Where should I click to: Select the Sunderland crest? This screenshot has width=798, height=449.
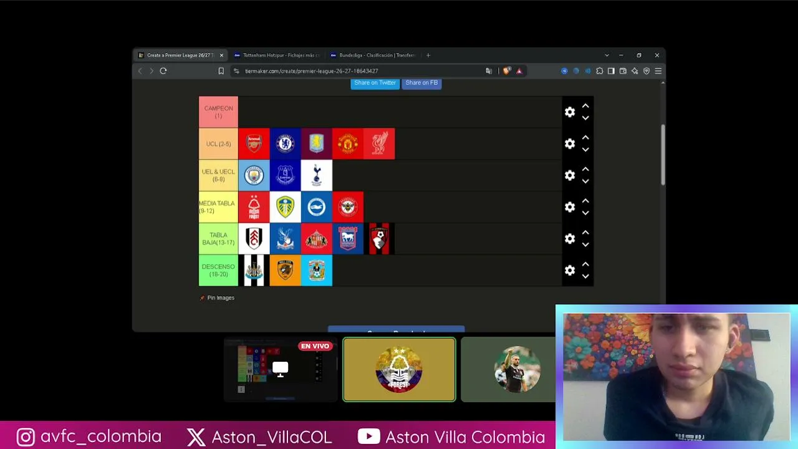(x=316, y=239)
